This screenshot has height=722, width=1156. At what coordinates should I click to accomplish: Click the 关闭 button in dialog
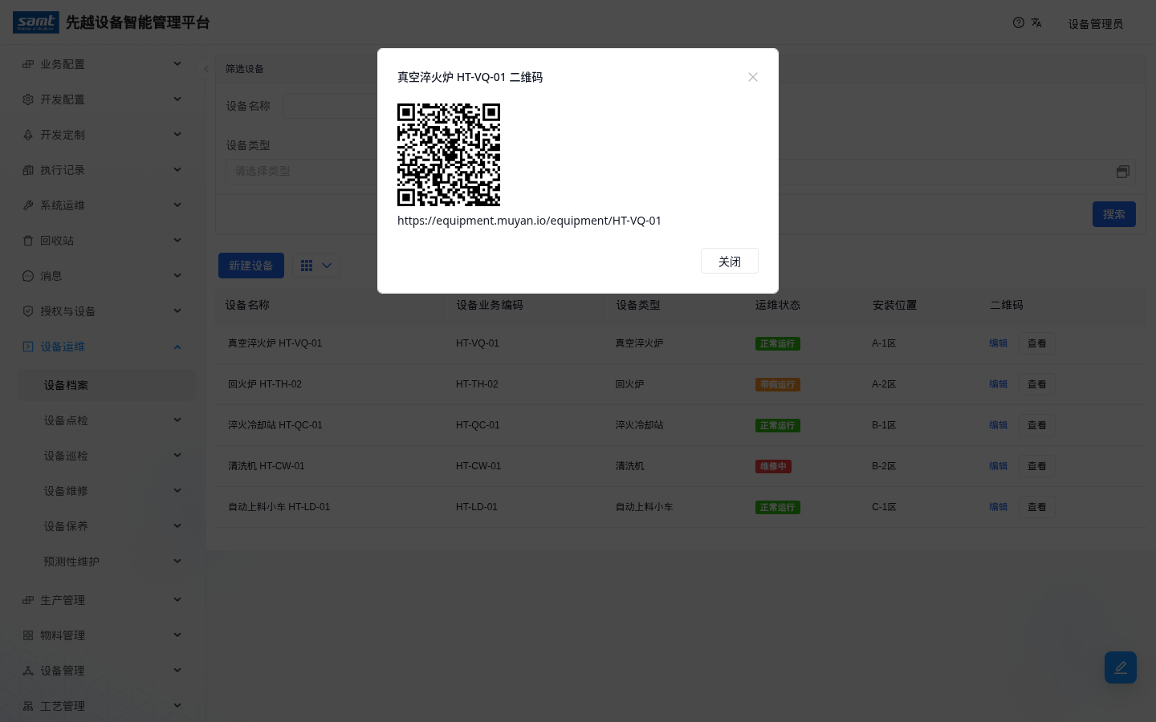(x=730, y=262)
